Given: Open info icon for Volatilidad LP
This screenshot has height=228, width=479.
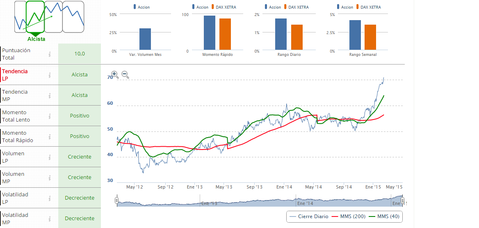Looking at the screenshot, I should 50,198.
